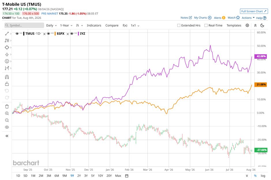This screenshot has height=180, width=271.
Task: Enable Real-Time checkbox
Action: pyautogui.click(x=206, y=25)
